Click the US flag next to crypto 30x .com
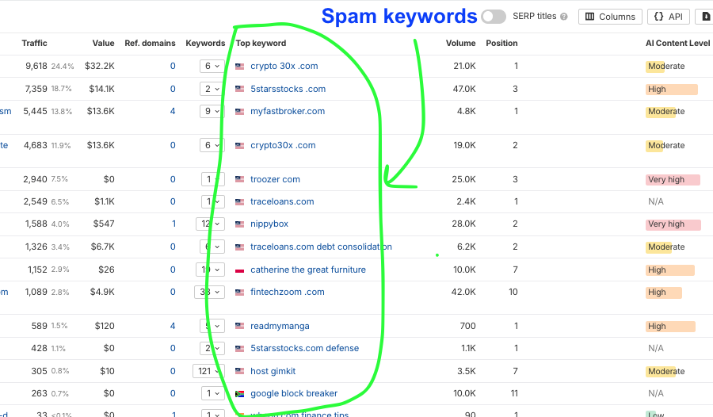The height and width of the screenshot is (417, 713). (x=240, y=67)
